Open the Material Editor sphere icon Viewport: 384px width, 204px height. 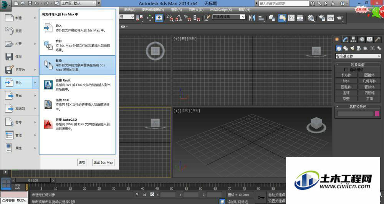pyautogui.click(x=311, y=18)
